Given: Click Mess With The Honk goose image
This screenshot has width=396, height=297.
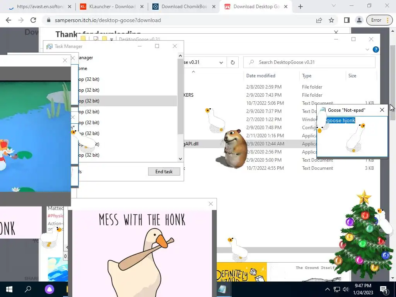Looking at the screenshot, I should 142,254.
